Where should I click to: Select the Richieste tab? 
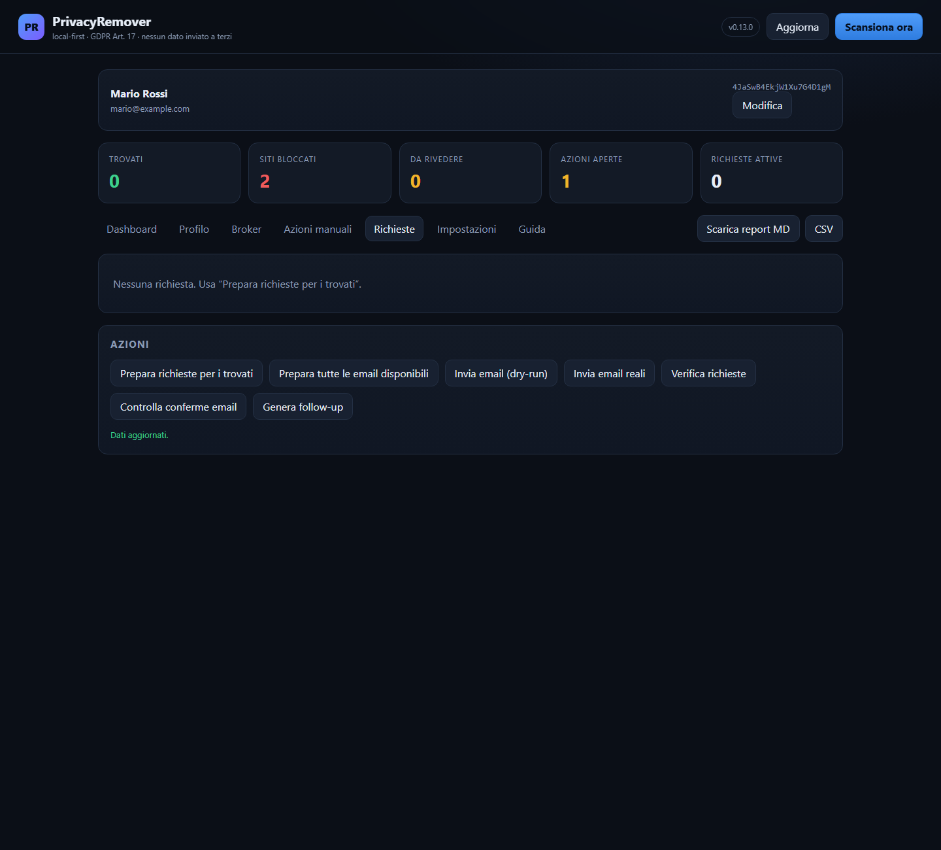[394, 229]
